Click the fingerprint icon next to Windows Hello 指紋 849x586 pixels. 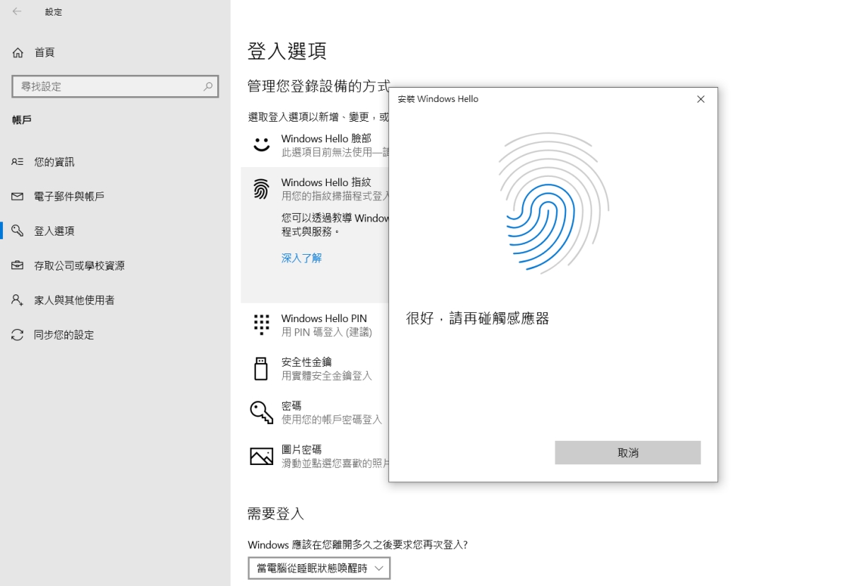tap(262, 188)
